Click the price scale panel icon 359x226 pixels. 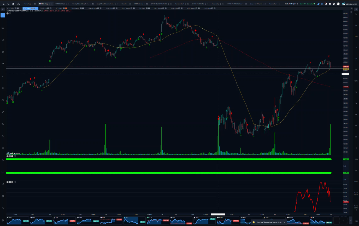click(x=351, y=12)
